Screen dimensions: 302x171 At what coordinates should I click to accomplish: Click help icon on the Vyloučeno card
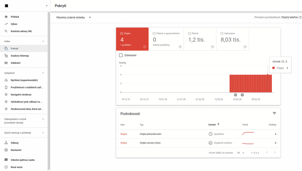[x=245, y=47]
